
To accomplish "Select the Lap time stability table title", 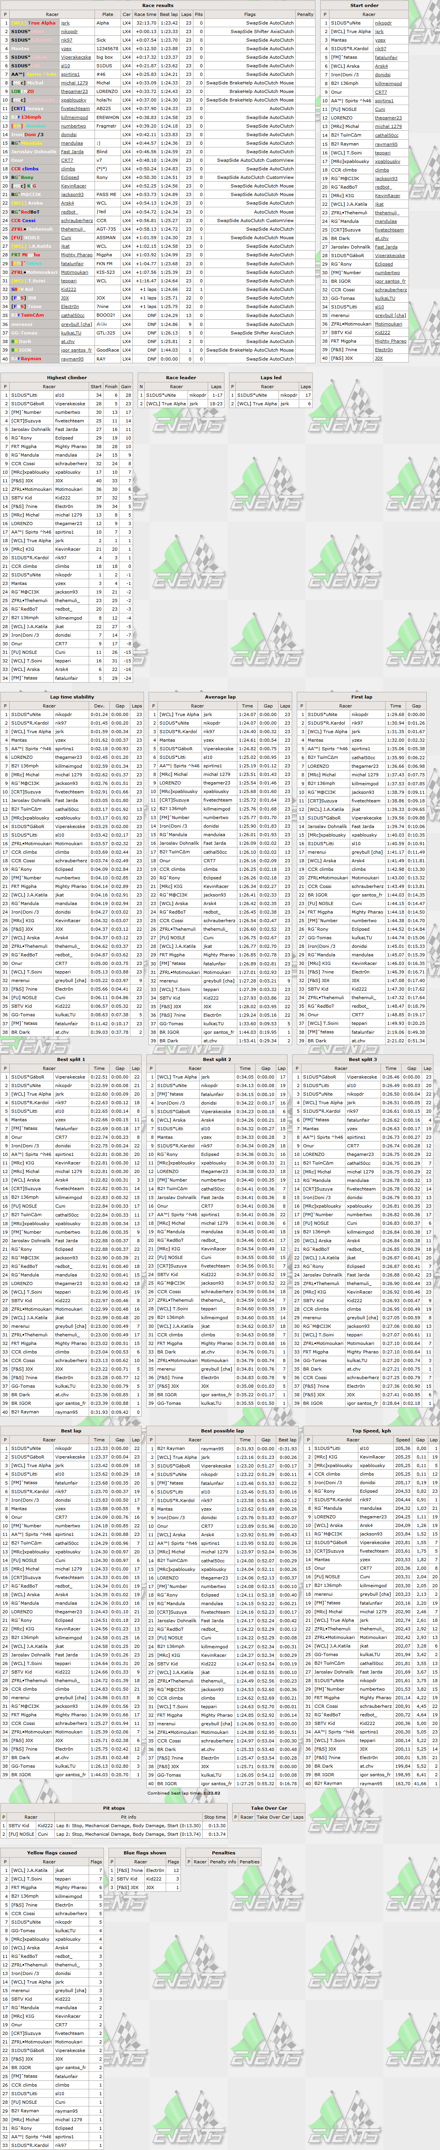I will coord(72,696).
